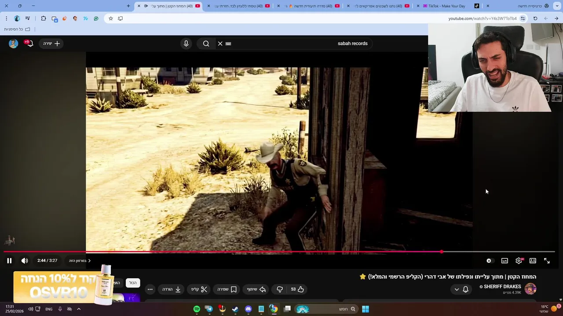563x316 pixels.
Task: Click the browser forward arrow
Action: point(546,18)
